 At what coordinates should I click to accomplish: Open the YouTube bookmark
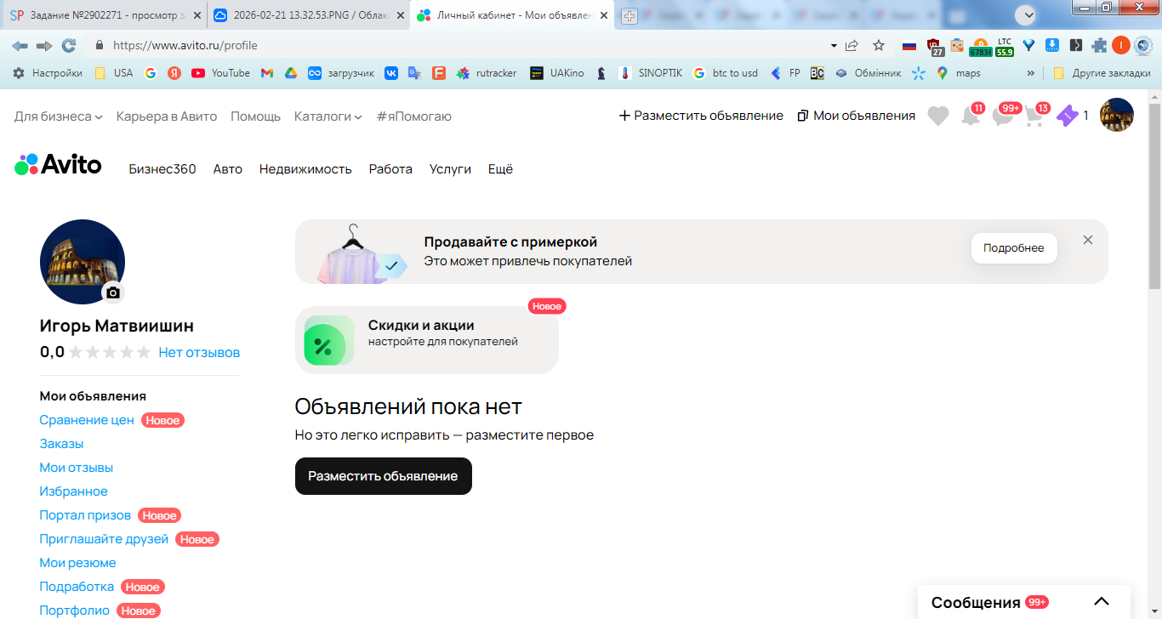220,73
